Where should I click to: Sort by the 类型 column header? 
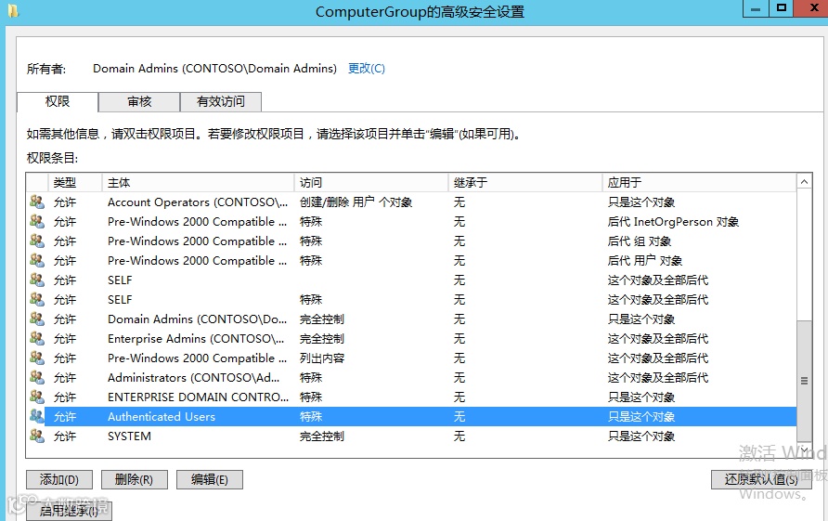(75, 183)
